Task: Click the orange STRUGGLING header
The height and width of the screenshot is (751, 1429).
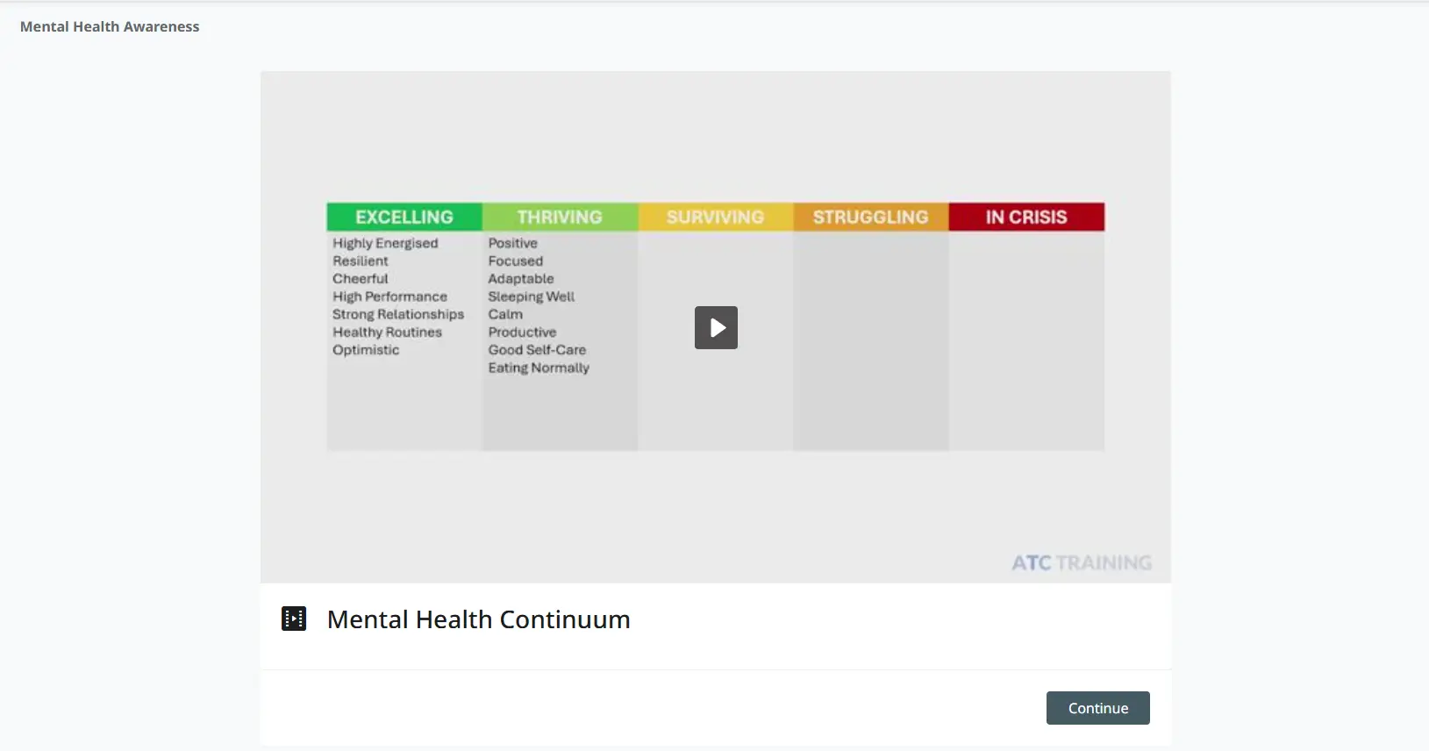Action: pyautogui.click(x=870, y=217)
